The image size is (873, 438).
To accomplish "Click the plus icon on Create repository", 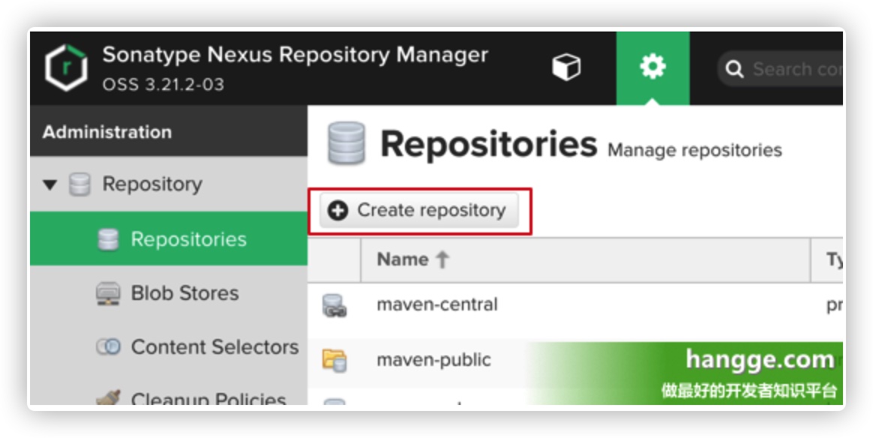I will 337,210.
